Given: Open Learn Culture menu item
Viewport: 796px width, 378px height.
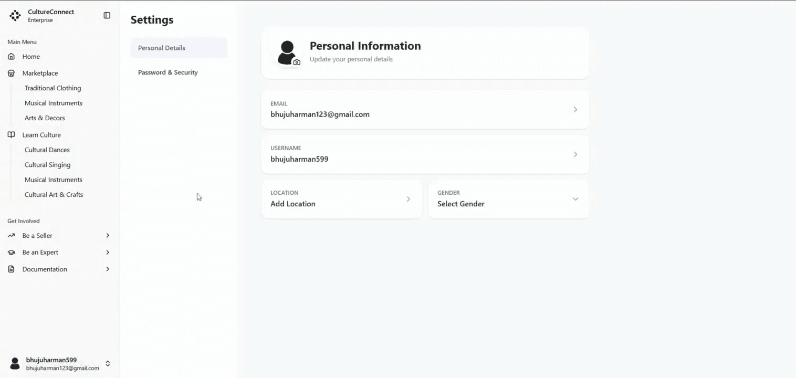Looking at the screenshot, I should (x=41, y=135).
